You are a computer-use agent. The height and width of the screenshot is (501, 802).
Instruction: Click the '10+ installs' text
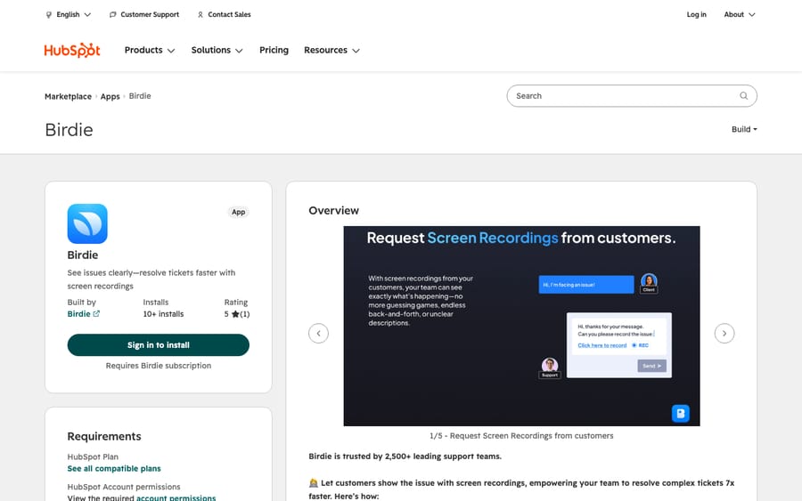pyautogui.click(x=163, y=314)
